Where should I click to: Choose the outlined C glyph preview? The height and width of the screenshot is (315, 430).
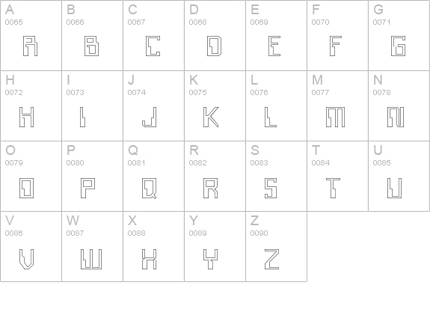pos(153,46)
